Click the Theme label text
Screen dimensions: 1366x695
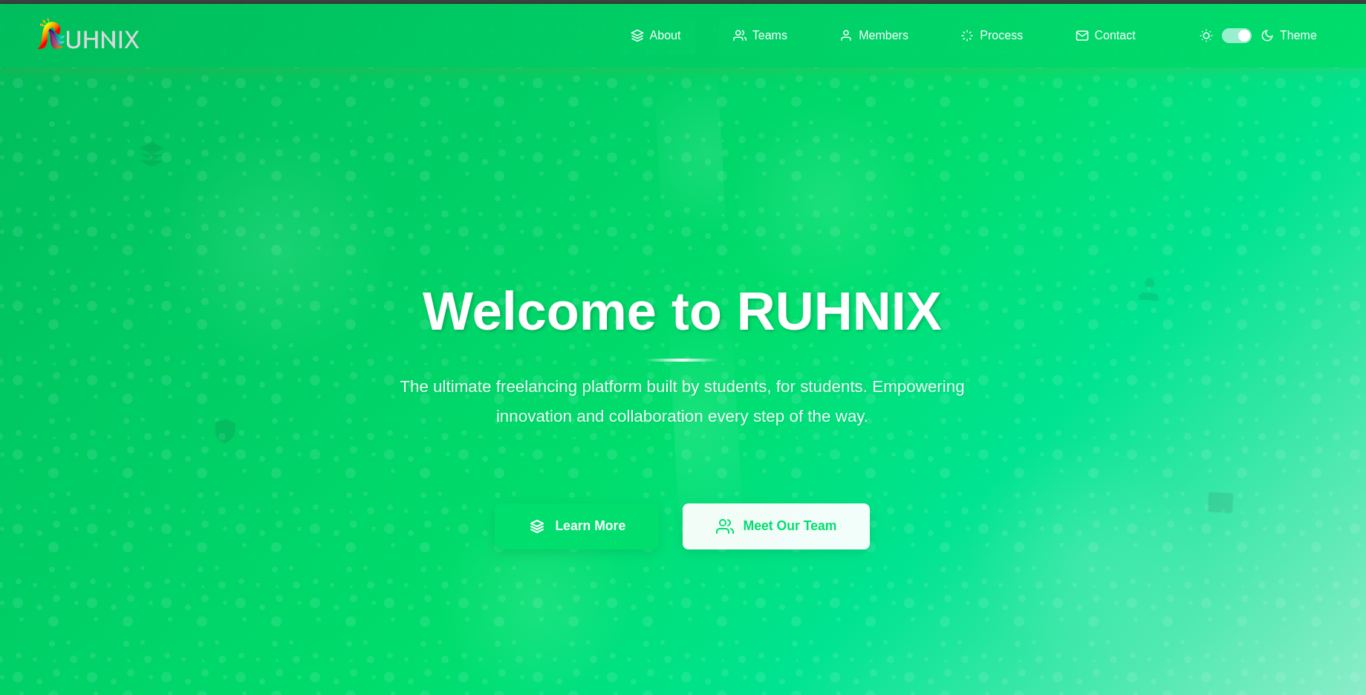(x=1298, y=35)
